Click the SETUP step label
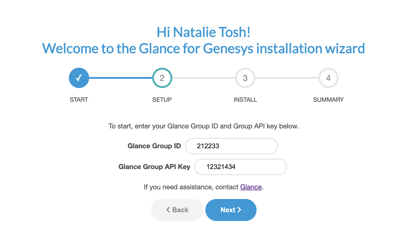Image resolution: width=415 pixels, height=237 pixels. pyautogui.click(x=162, y=100)
